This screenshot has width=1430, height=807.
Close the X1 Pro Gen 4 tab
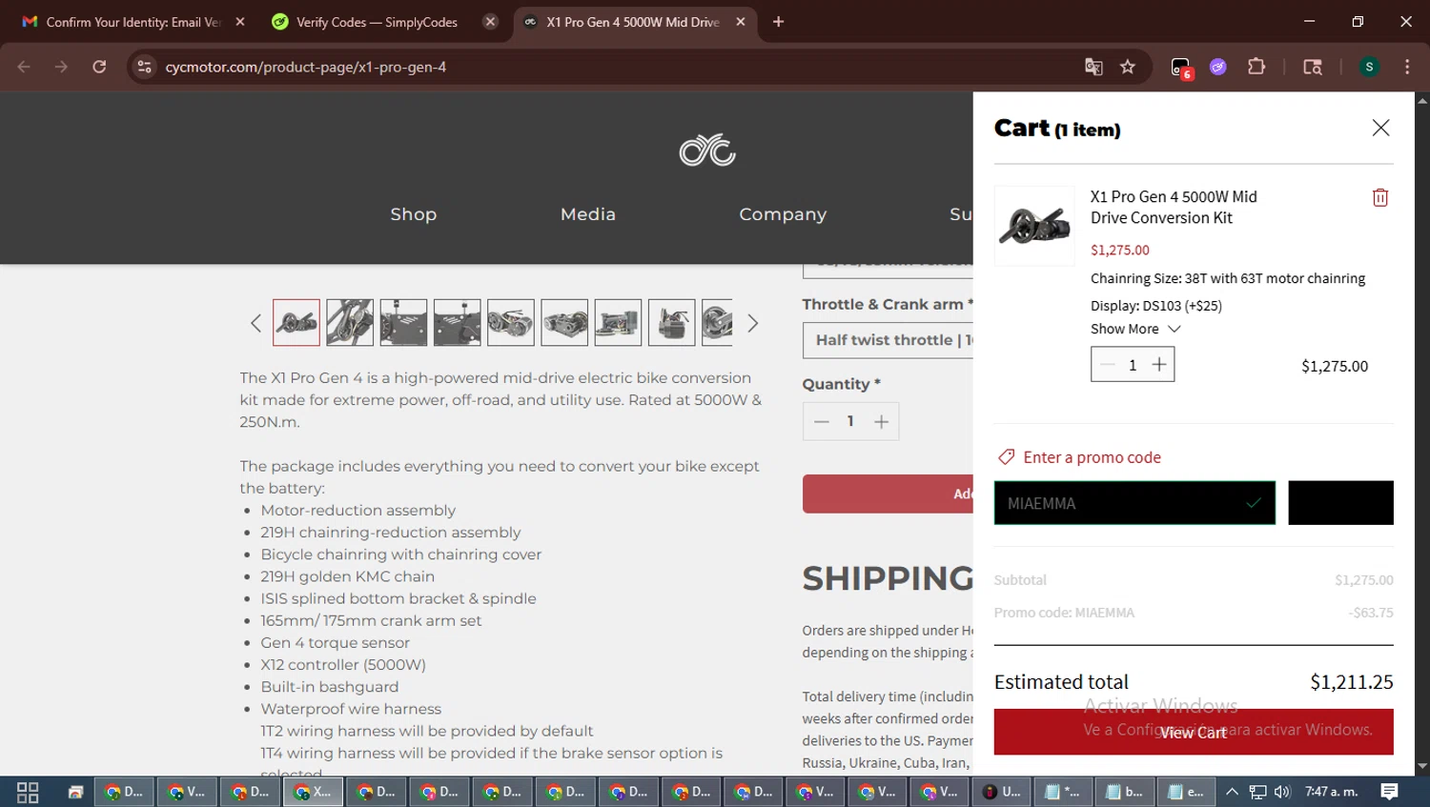pyautogui.click(x=741, y=22)
